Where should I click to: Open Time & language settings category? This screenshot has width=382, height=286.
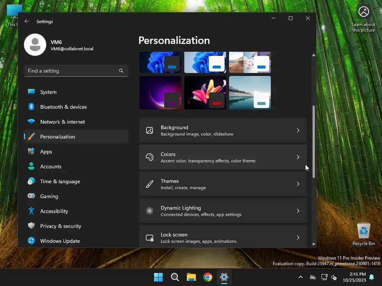tap(76, 181)
